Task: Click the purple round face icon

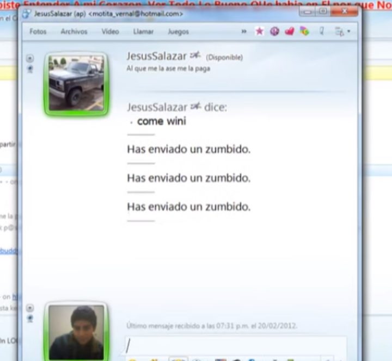Action: click(x=274, y=32)
